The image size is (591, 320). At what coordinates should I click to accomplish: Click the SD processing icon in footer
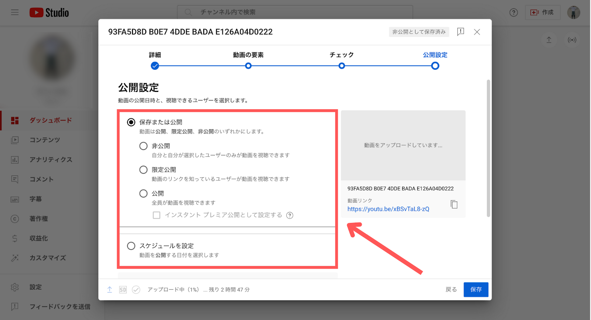[x=123, y=290]
